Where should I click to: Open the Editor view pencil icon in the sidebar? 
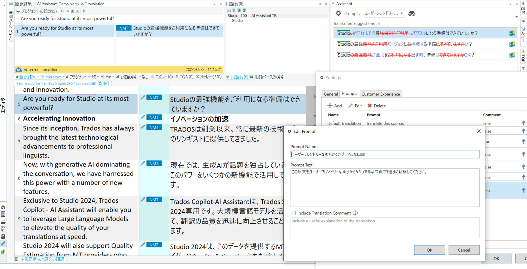[3, 244]
